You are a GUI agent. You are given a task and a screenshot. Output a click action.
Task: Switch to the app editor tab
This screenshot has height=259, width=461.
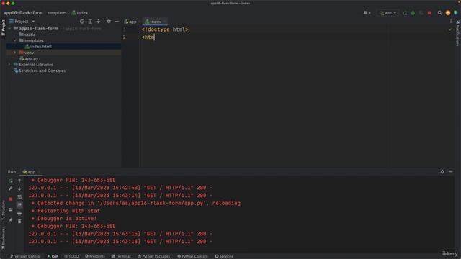[130, 22]
